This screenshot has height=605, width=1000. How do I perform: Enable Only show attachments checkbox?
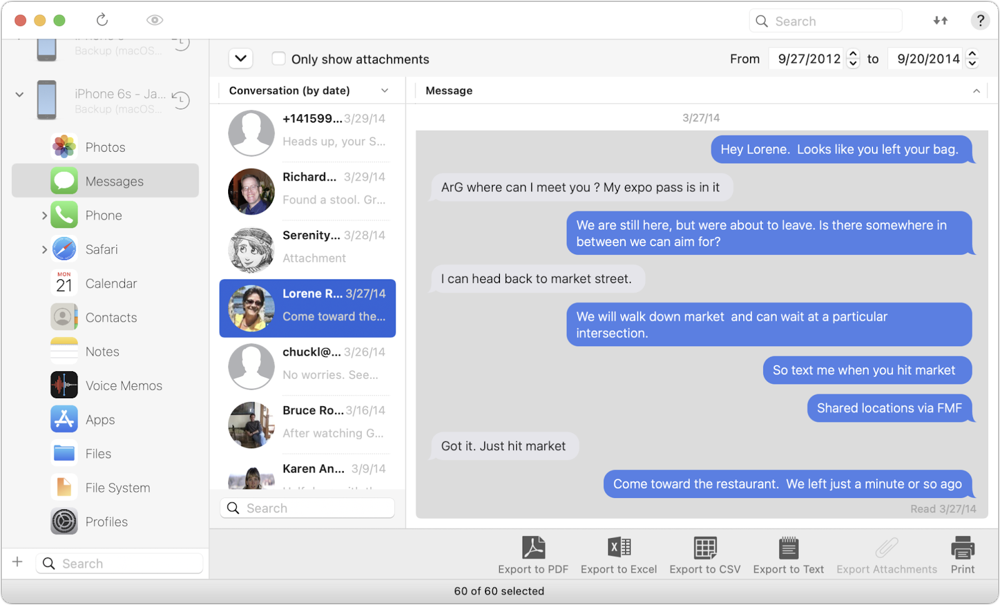click(x=279, y=59)
